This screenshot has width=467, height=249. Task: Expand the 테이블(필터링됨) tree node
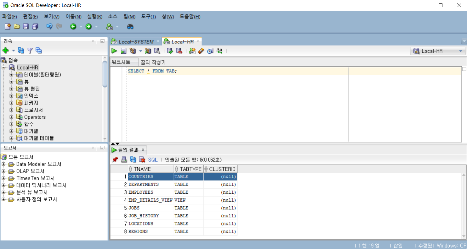pyautogui.click(x=11, y=74)
